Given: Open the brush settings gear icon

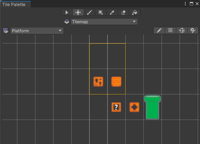Looking at the screenshot, I should tap(193, 30).
